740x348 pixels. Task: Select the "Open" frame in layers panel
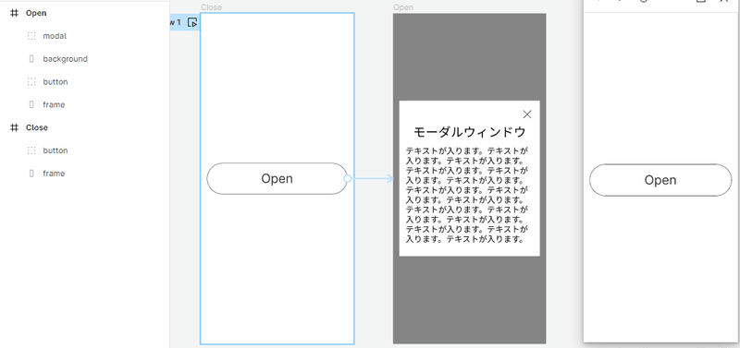coord(36,13)
